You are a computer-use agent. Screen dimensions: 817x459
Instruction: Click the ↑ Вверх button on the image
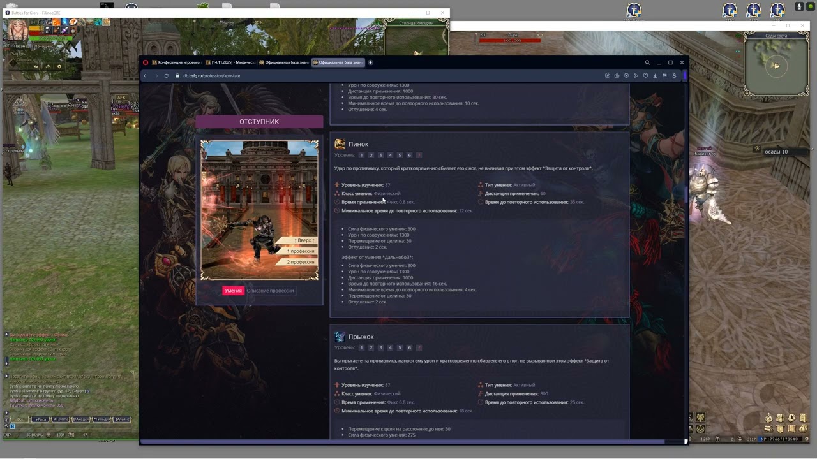click(x=298, y=240)
